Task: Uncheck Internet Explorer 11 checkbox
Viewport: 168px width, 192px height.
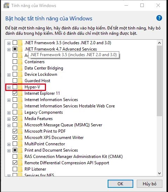Action: tap(15, 93)
